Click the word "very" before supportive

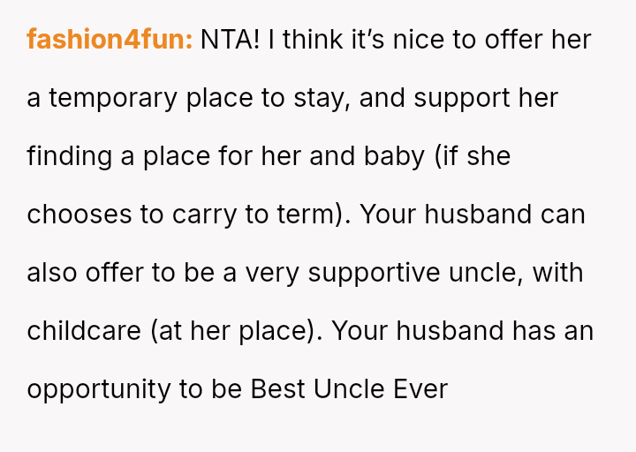pyautogui.click(x=272, y=274)
